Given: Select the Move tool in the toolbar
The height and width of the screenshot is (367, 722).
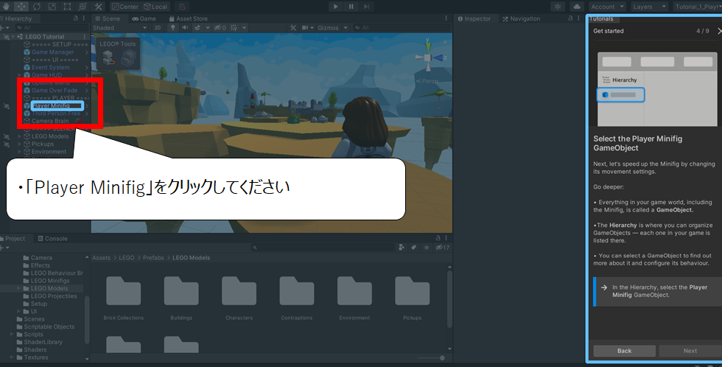Looking at the screenshot, I should pos(21,7).
